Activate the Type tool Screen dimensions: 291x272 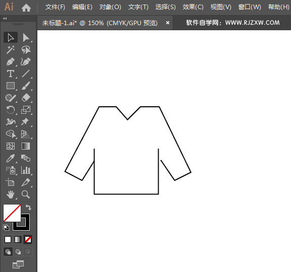click(x=11, y=74)
